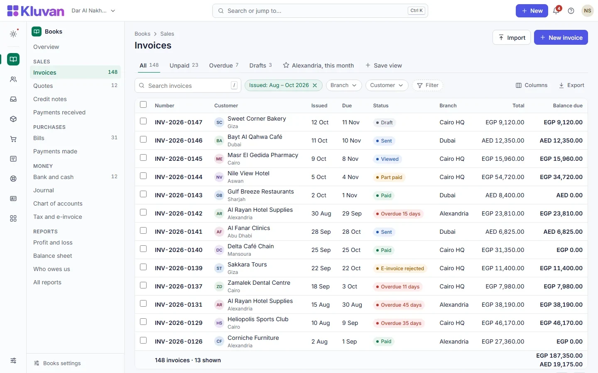Open the Filter options
Viewport: 598px width, 373px height.
[x=428, y=85]
